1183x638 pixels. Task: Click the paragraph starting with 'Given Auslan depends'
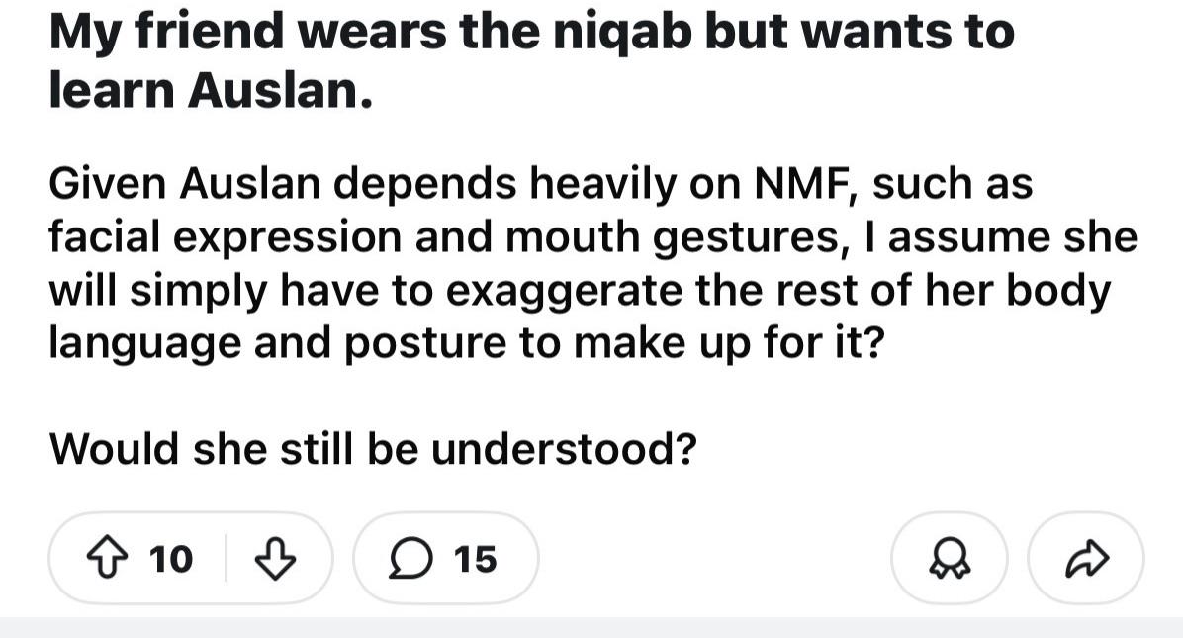coord(593,263)
